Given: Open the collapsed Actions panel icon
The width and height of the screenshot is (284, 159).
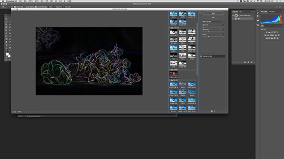Looking at the screenshot, I should coord(258,16).
